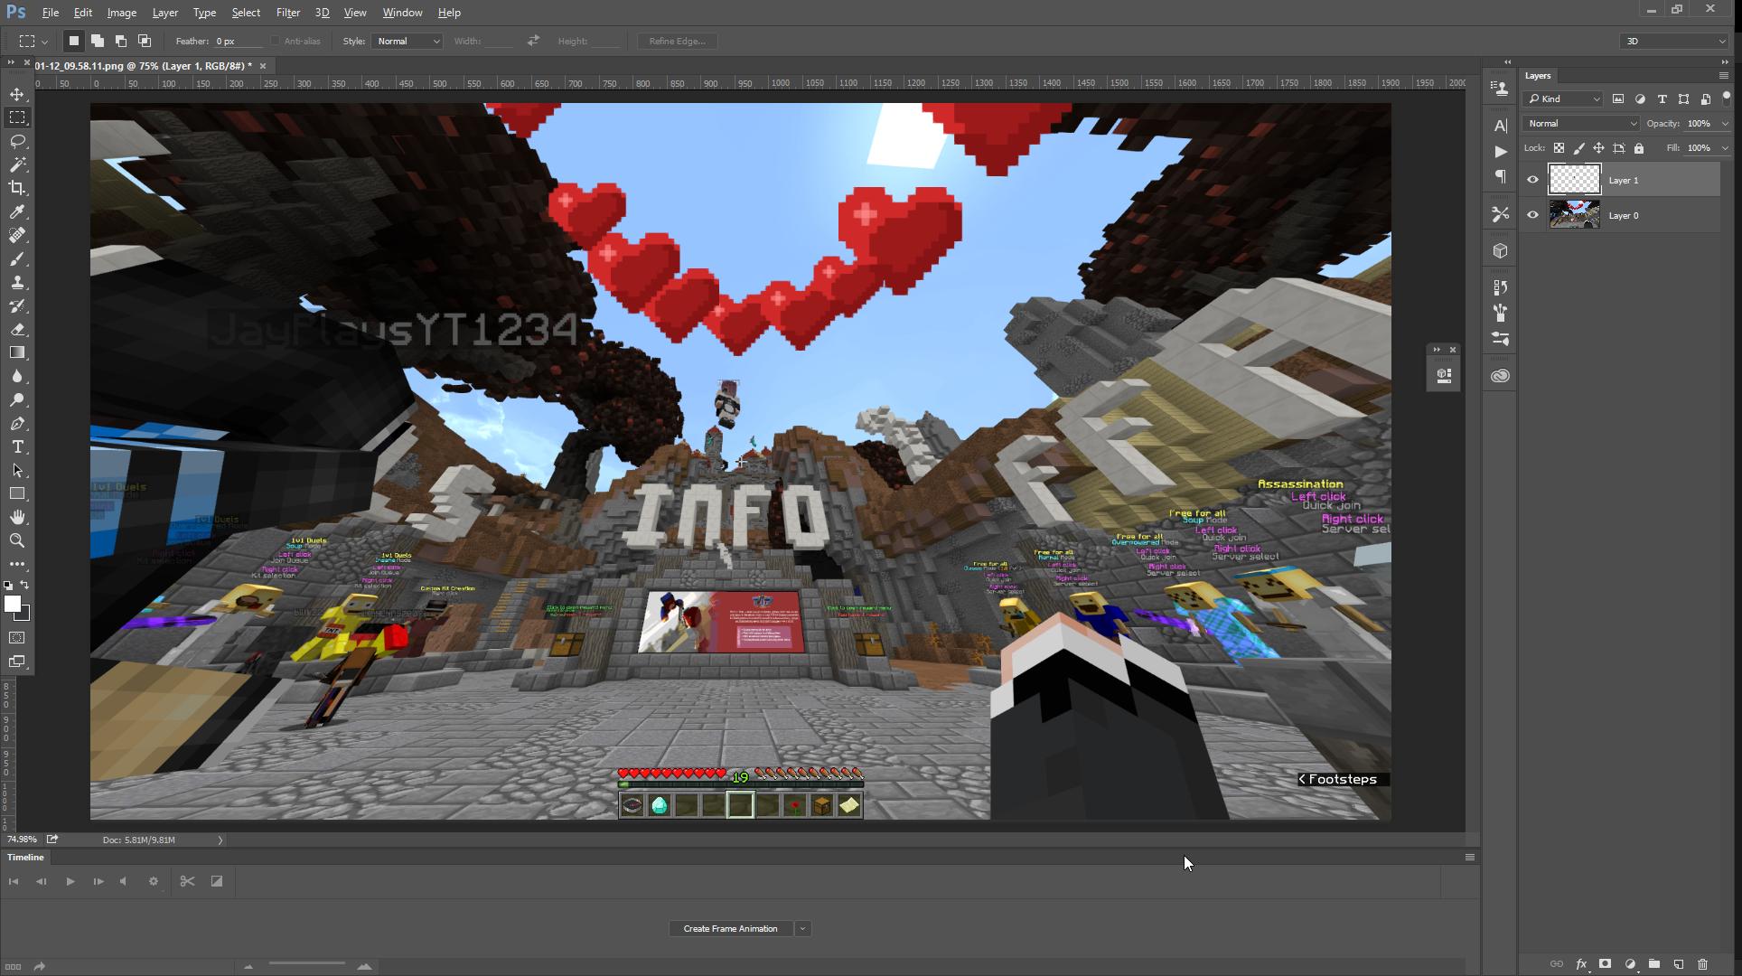Open the layer blend mode Normal dropdown

point(1581,123)
